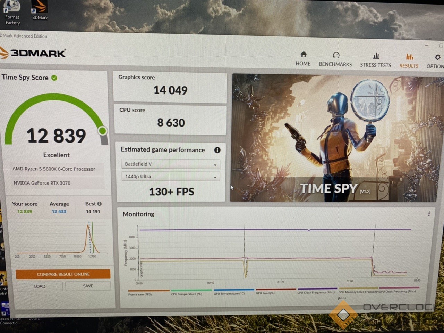Expand the 1440p Ultra preset dropdown
Image resolution: width=444 pixels, height=333 pixels.
click(x=170, y=177)
